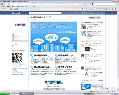Click the friend requests icon beside facebook logo

[22, 13]
